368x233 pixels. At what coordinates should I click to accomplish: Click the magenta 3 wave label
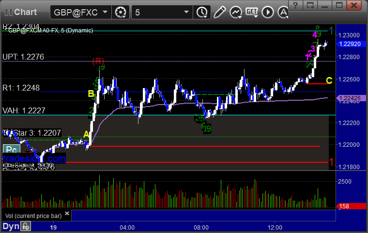point(313,49)
